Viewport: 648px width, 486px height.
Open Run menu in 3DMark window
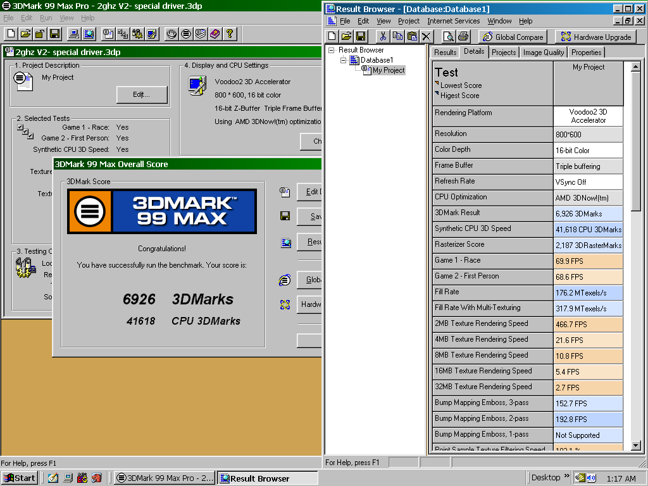click(x=46, y=18)
